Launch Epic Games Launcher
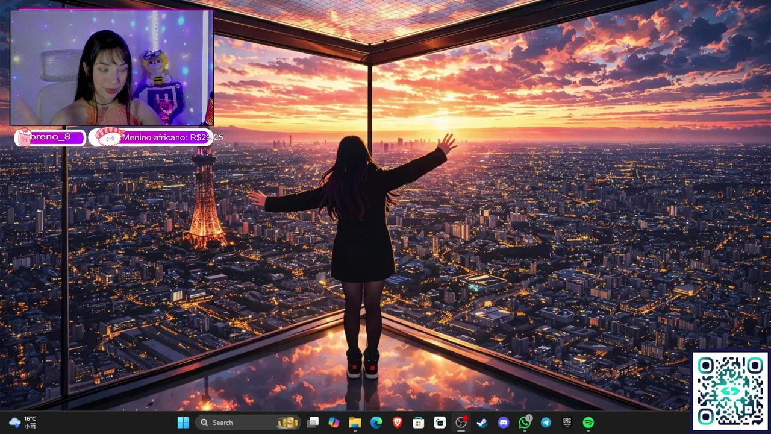 coord(567,423)
